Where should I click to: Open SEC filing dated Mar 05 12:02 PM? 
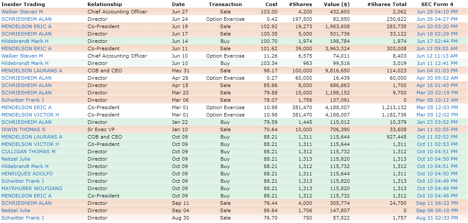(x=437, y=115)
